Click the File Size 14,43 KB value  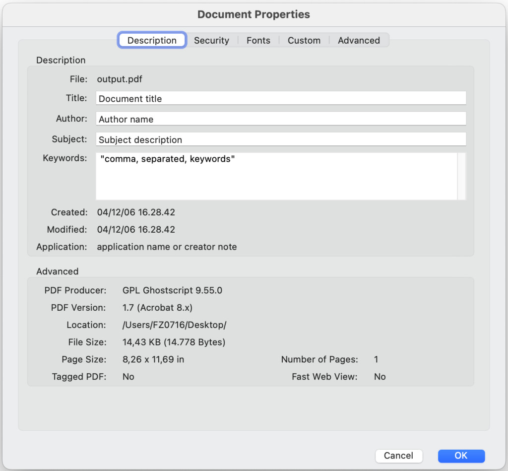tap(174, 342)
